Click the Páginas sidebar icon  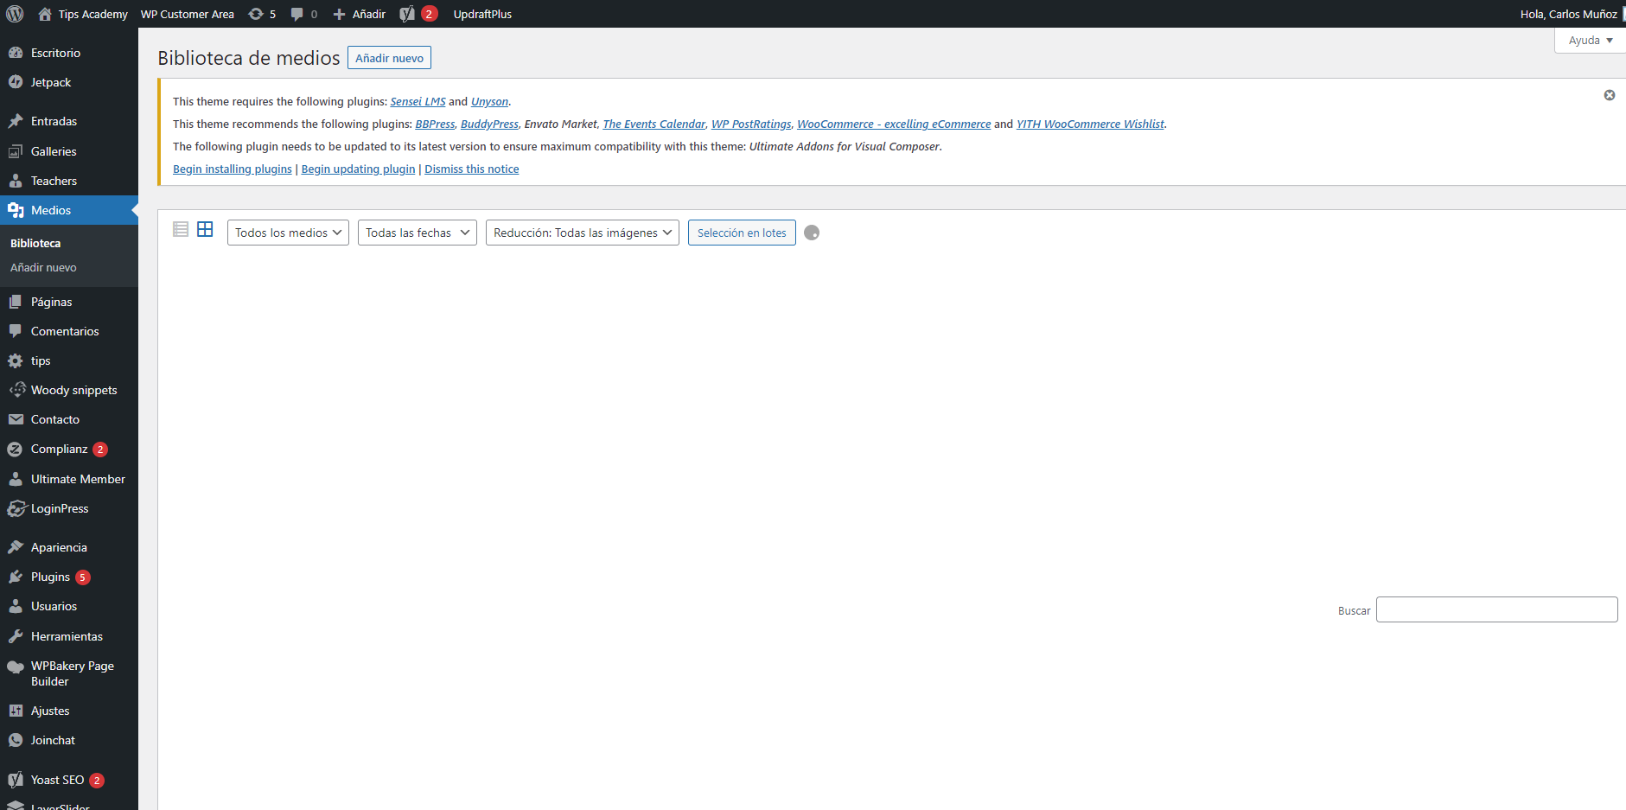tap(16, 302)
